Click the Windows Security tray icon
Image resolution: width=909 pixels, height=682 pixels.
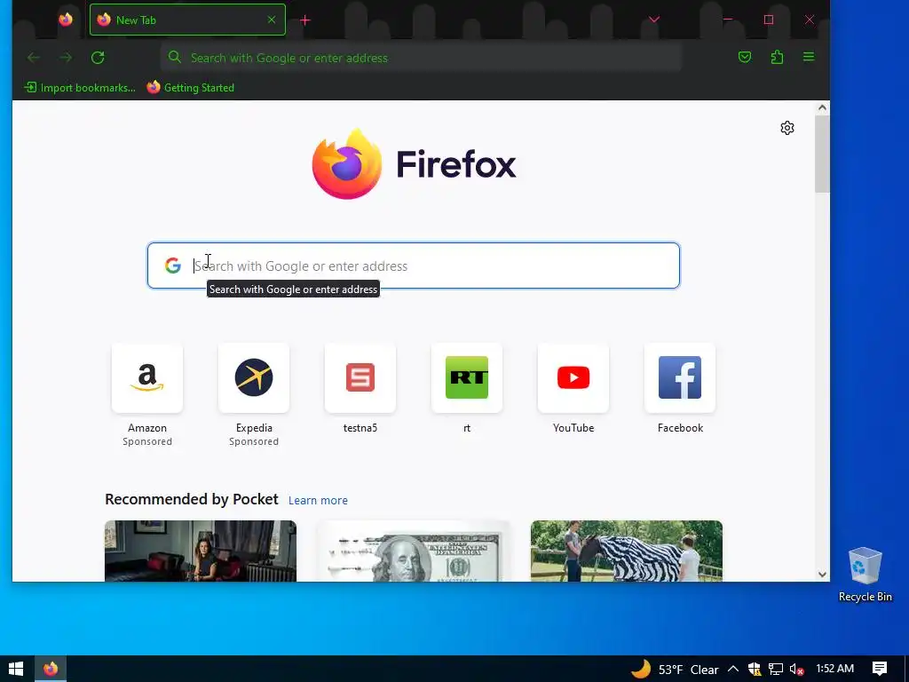click(x=755, y=670)
